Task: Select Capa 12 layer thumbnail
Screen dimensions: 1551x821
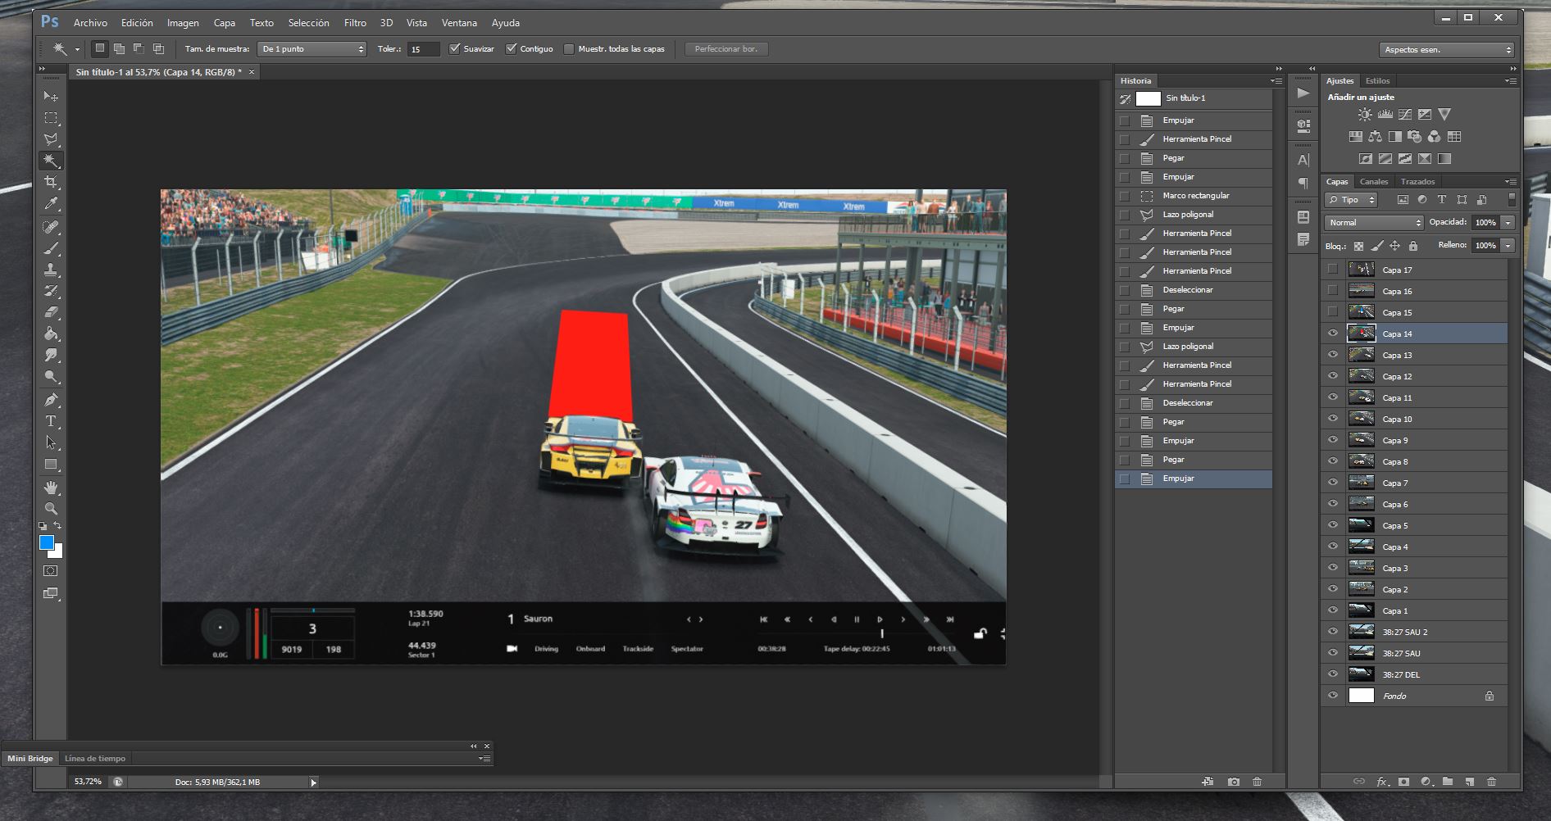Action: pos(1361,376)
